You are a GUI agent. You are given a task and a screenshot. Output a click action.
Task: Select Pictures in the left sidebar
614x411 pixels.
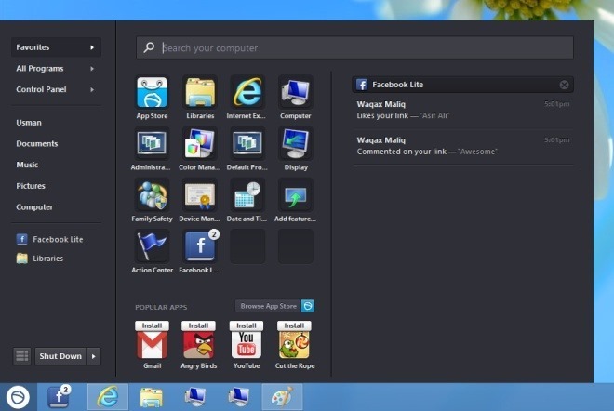pyautogui.click(x=31, y=186)
